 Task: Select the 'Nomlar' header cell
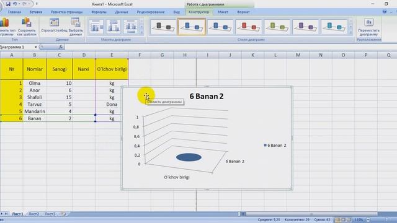click(x=35, y=69)
